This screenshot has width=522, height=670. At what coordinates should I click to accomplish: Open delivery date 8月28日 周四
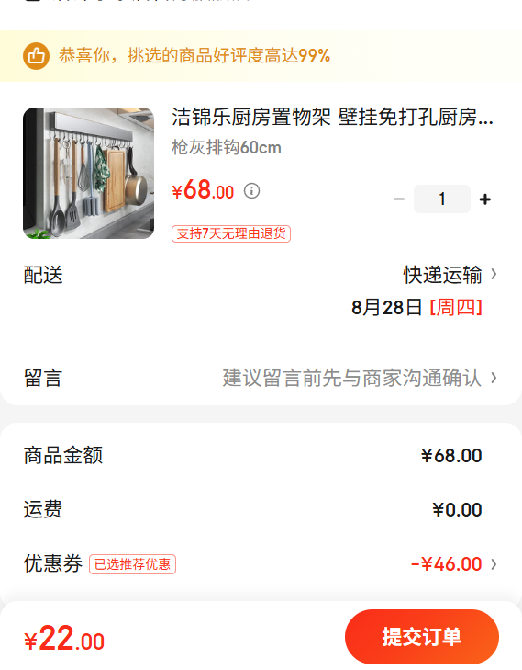pos(416,307)
